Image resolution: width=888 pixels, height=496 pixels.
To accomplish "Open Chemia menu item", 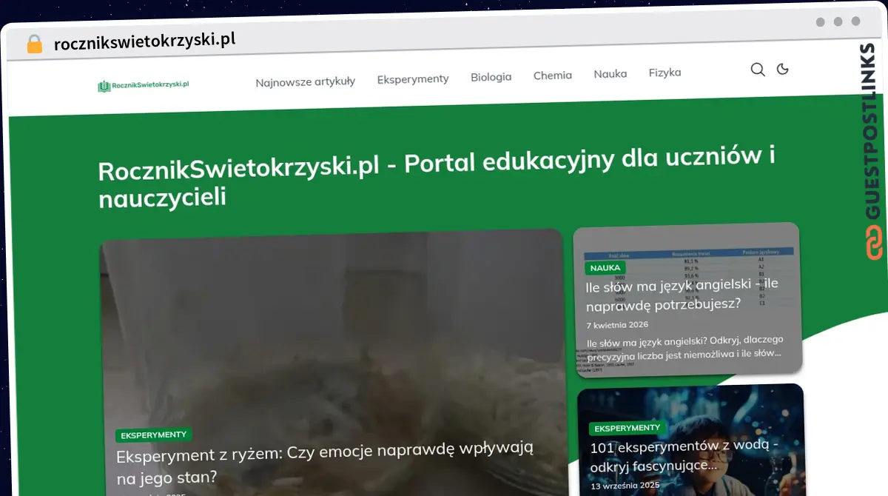I will click(553, 76).
